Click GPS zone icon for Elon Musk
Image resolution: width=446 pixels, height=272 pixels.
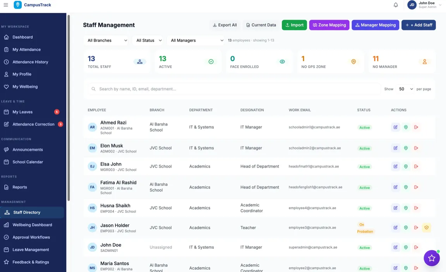coord(406,148)
